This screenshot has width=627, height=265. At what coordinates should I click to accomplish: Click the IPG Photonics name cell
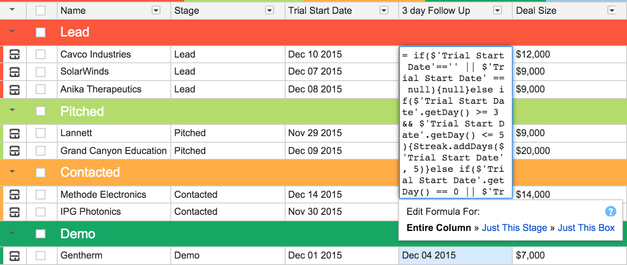(114, 212)
